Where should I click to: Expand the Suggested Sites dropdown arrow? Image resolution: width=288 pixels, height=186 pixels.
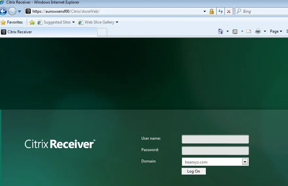[73, 22]
